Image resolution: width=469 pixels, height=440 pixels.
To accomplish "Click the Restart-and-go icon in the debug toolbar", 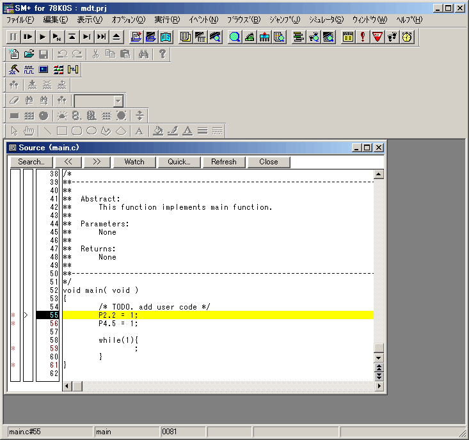I will [x=28, y=37].
